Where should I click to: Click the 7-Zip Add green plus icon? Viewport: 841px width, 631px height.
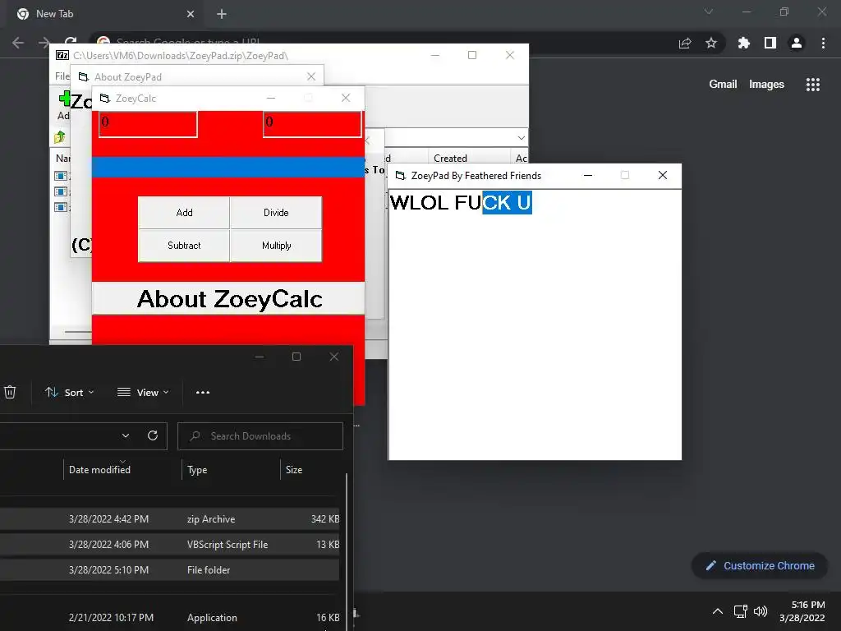tap(64, 99)
